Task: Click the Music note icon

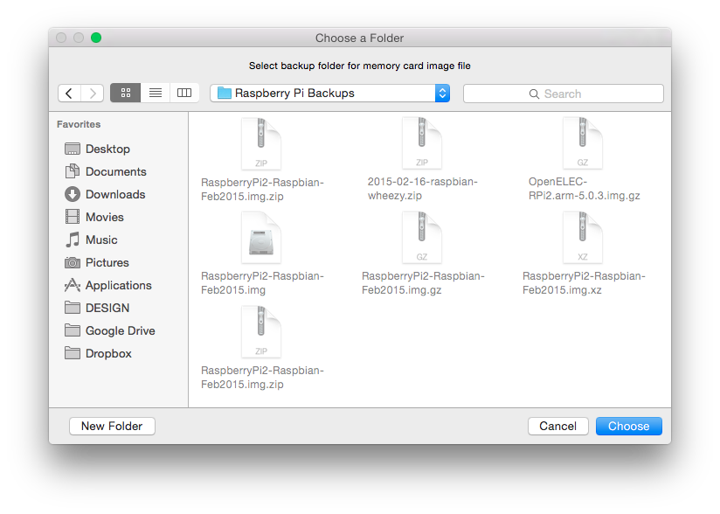Action: [73, 240]
